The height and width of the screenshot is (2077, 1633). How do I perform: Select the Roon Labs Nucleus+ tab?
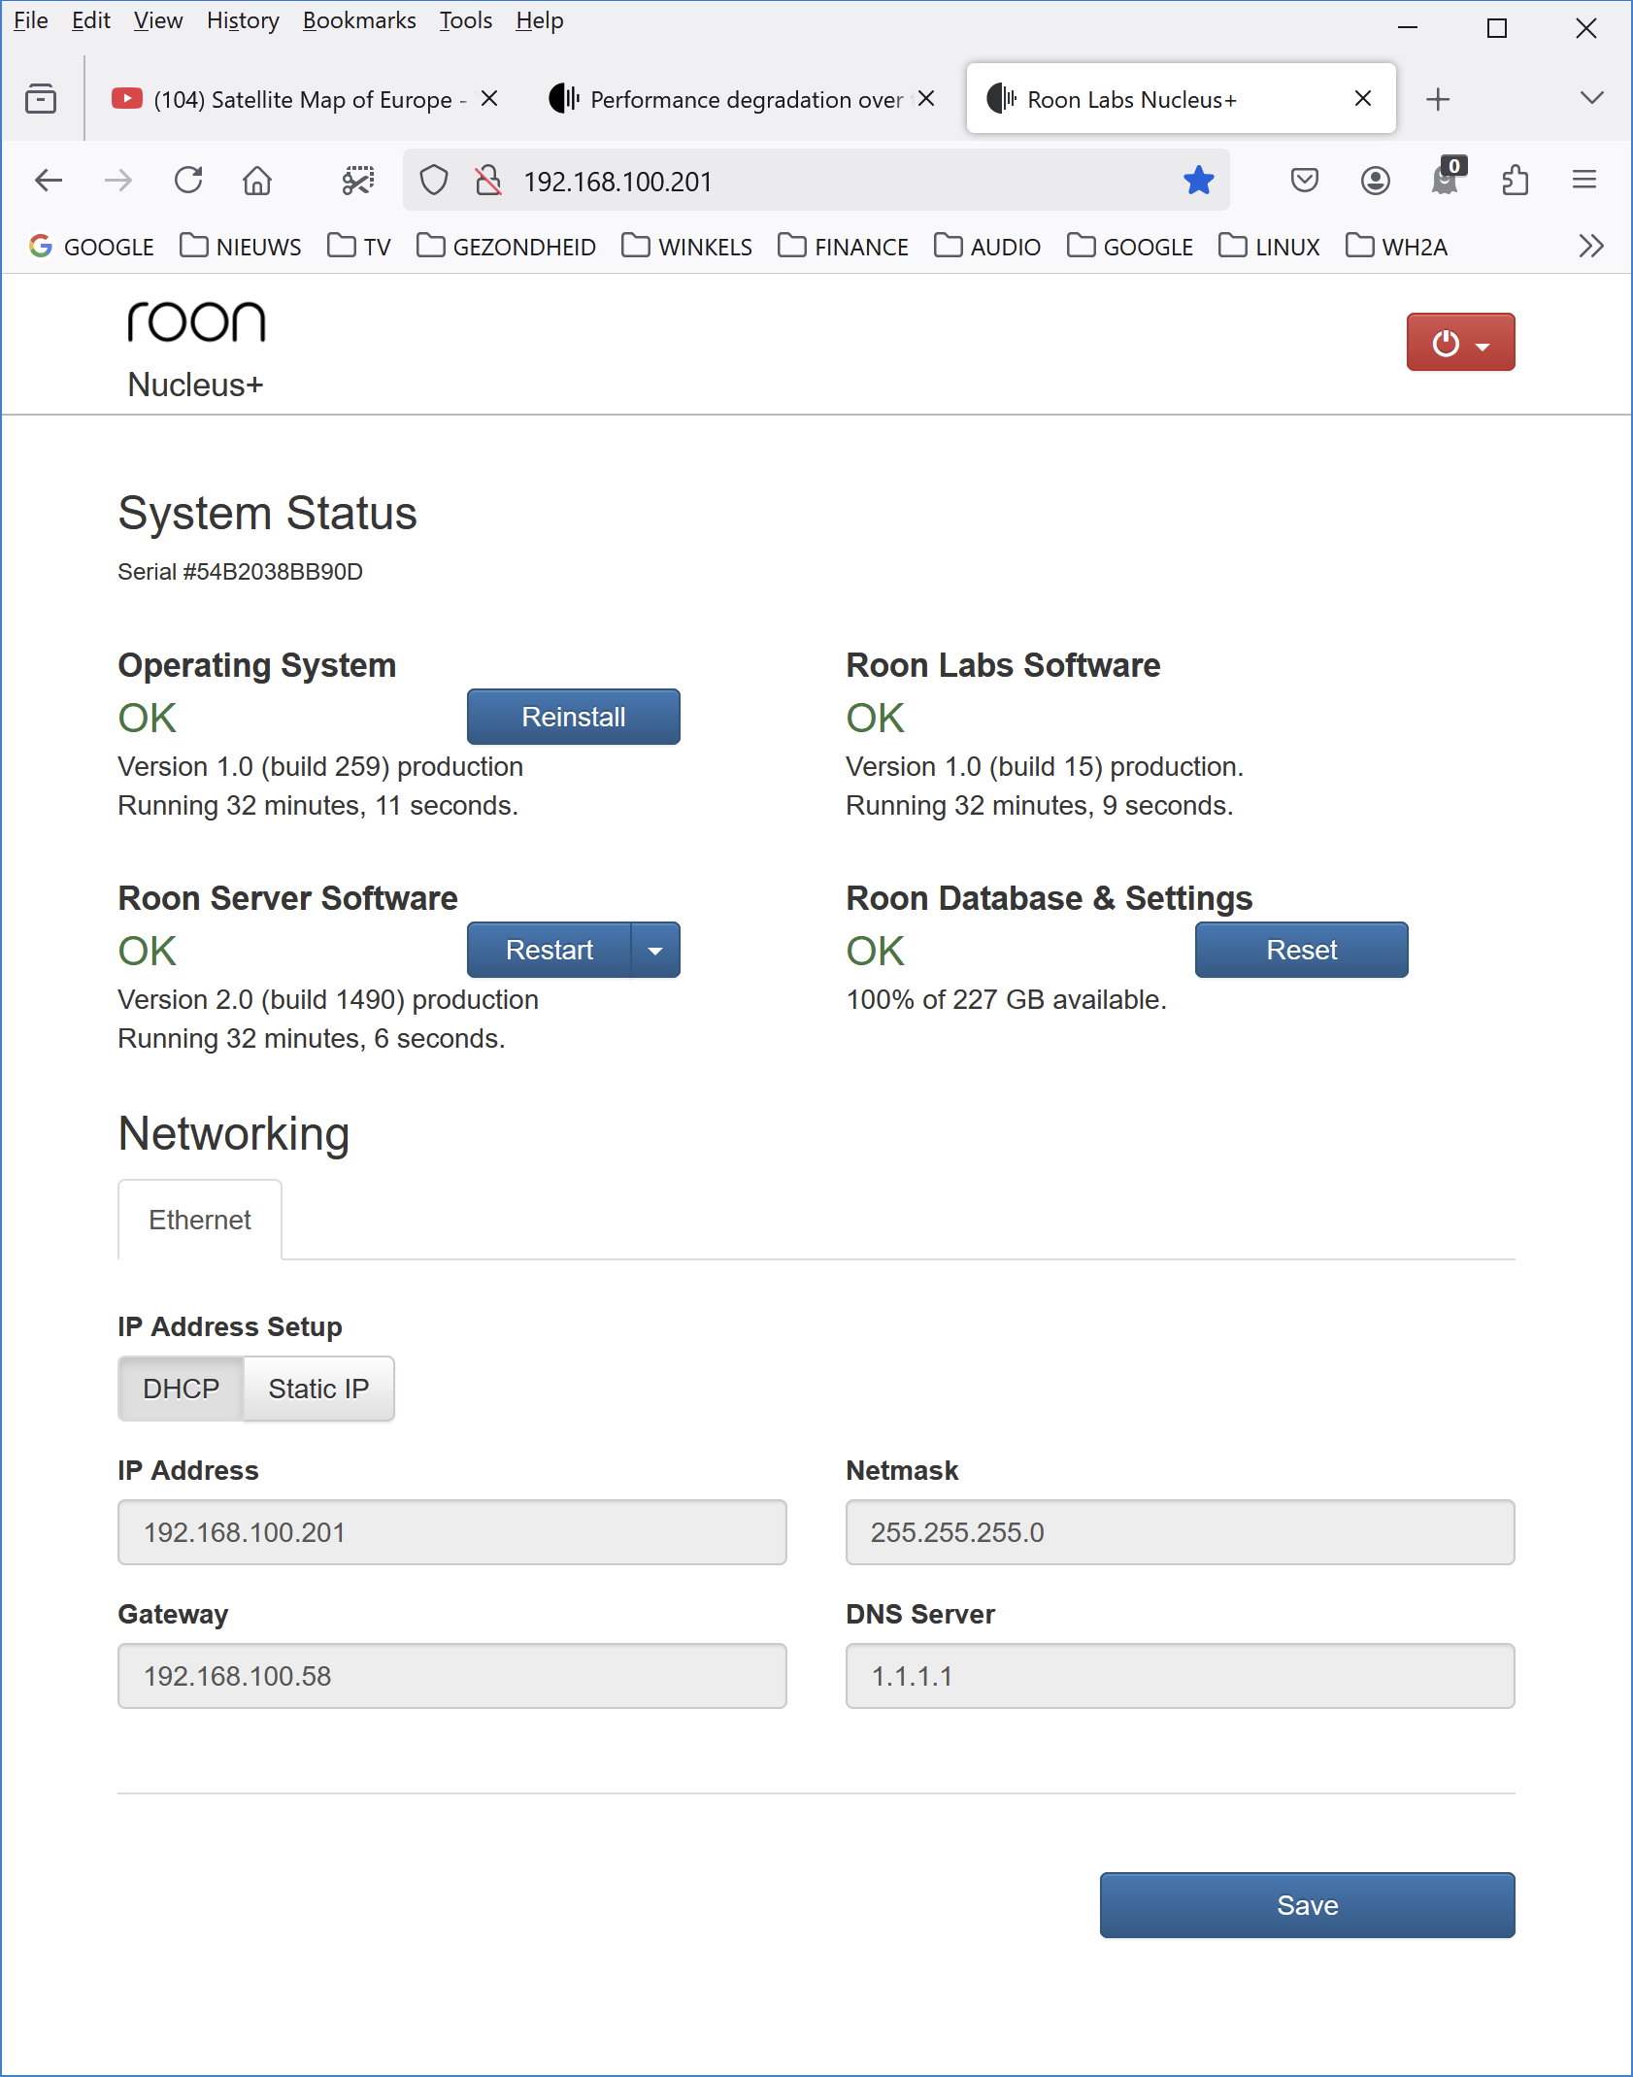pyautogui.click(x=1181, y=99)
